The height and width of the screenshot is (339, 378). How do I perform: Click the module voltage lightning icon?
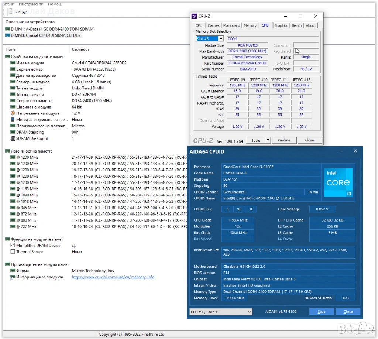point(13,113)
